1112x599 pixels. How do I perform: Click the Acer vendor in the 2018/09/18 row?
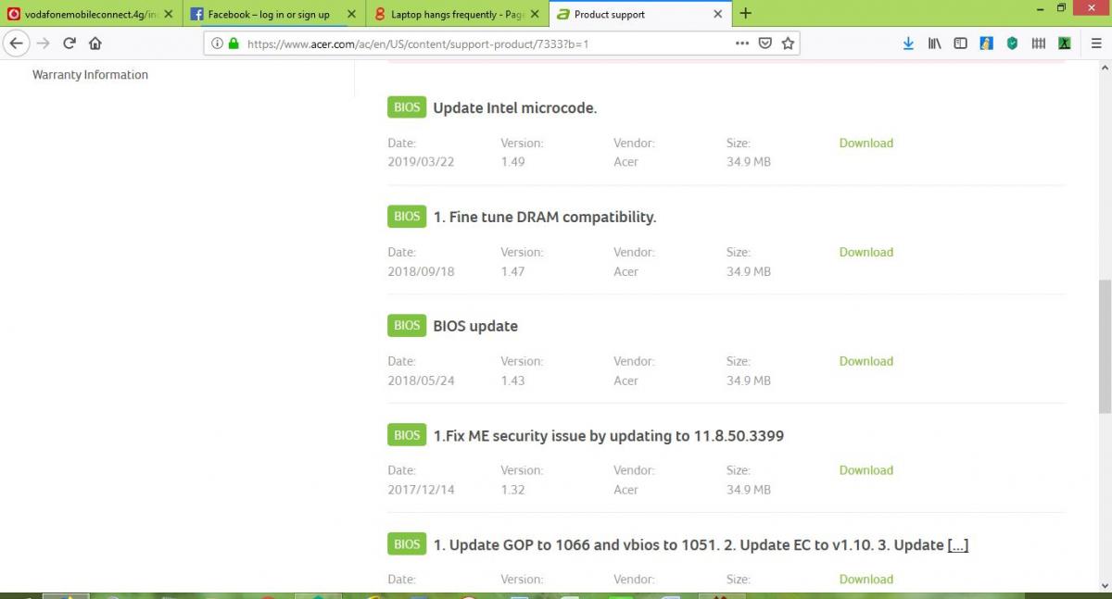click(x=625, y=272)
